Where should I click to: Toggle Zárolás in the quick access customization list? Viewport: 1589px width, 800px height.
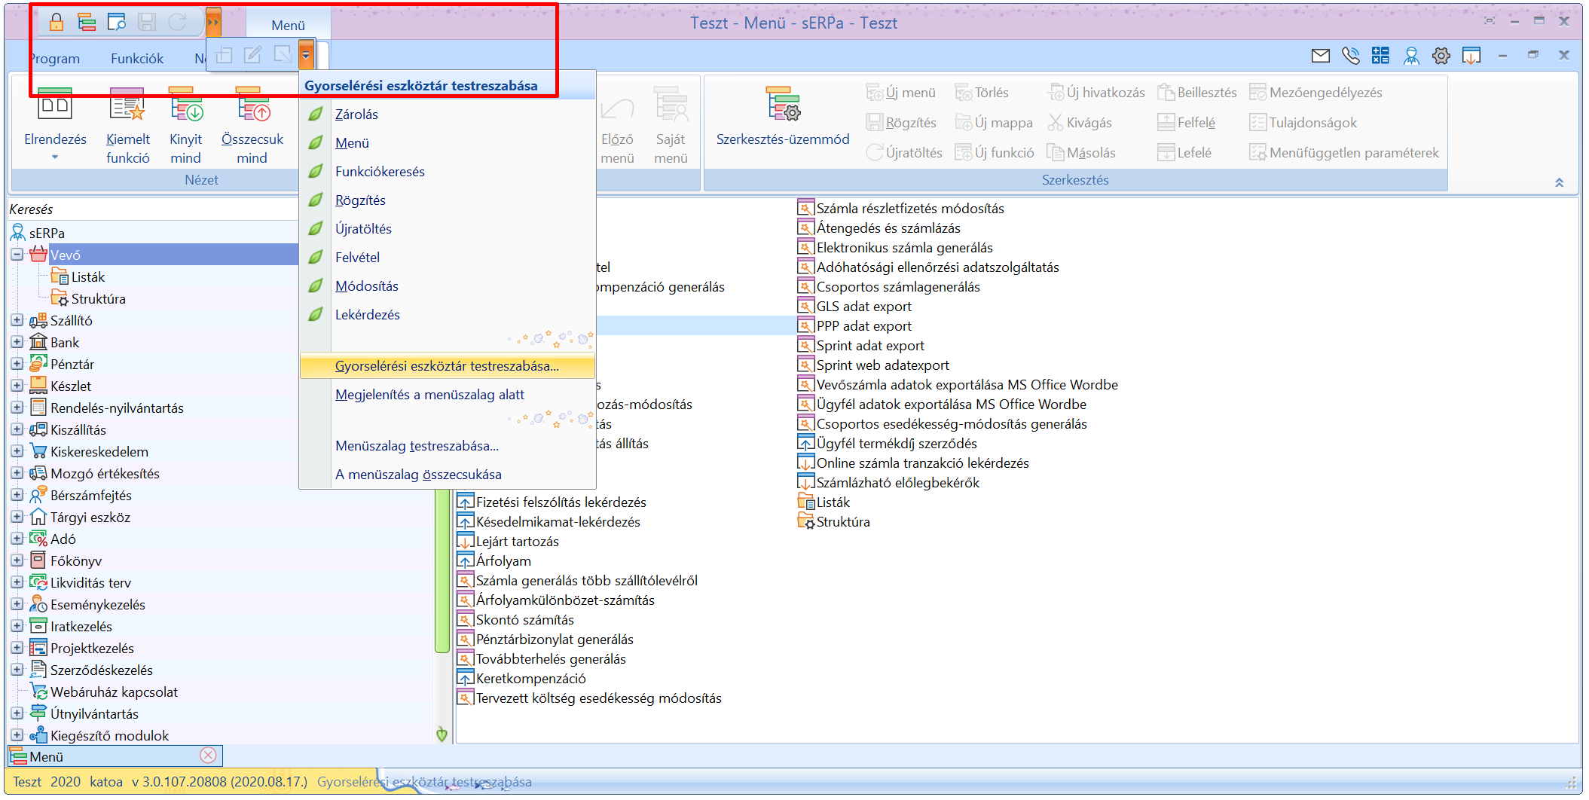click(448, 115)
